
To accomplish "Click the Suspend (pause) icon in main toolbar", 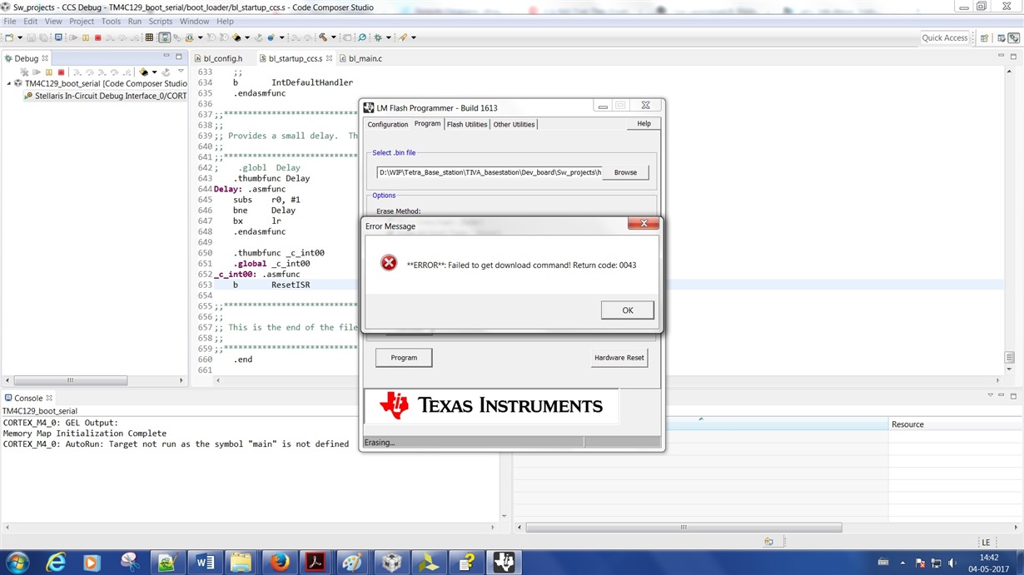I will 85,37.
